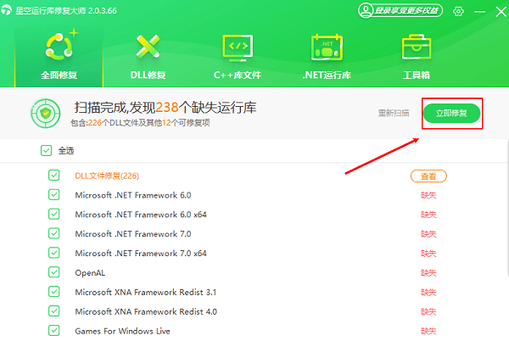Click 缺失 status for XNA Redist 3.1

(428, 293)
